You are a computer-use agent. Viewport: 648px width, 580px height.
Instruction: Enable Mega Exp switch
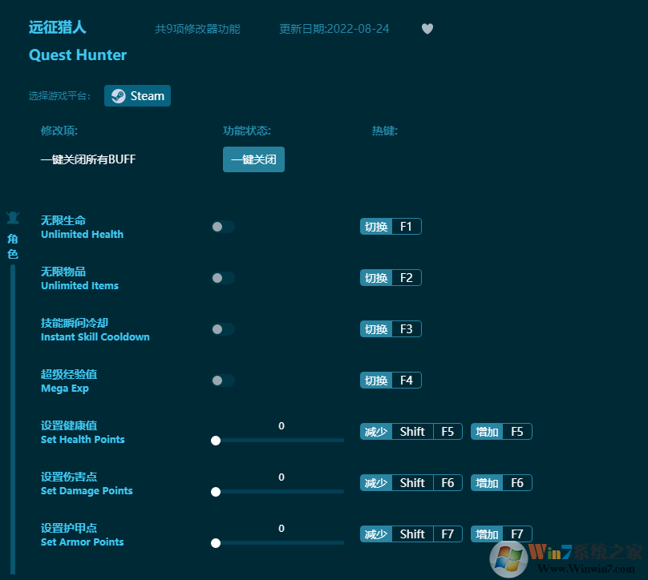tap(223, 381)
